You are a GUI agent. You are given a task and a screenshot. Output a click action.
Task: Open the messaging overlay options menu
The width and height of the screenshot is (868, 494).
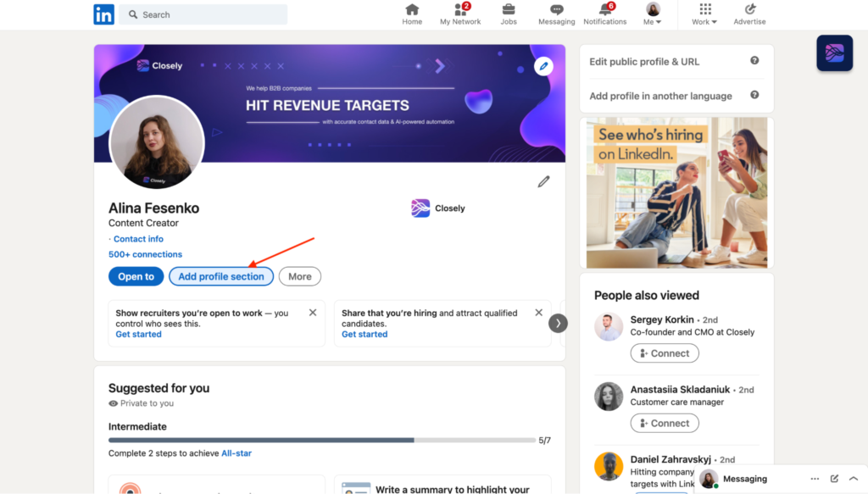pyautogui.click(x=814, y=479)
